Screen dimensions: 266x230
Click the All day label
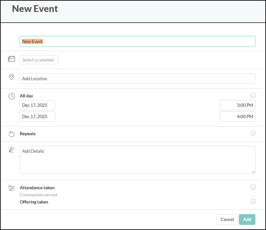coord(26,96)
